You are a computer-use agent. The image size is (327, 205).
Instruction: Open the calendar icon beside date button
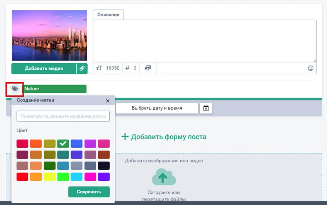(206, 108)
